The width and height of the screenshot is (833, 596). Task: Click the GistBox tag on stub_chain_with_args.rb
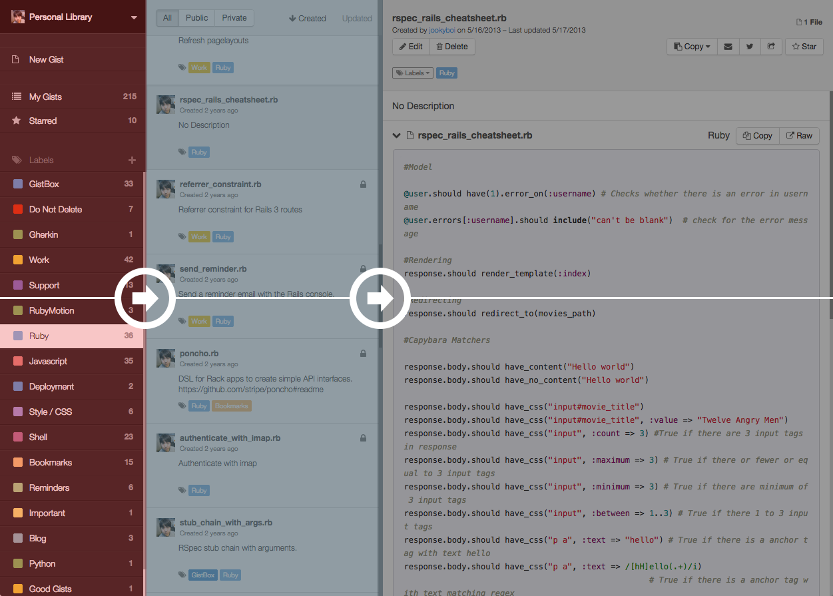point(203,575)
